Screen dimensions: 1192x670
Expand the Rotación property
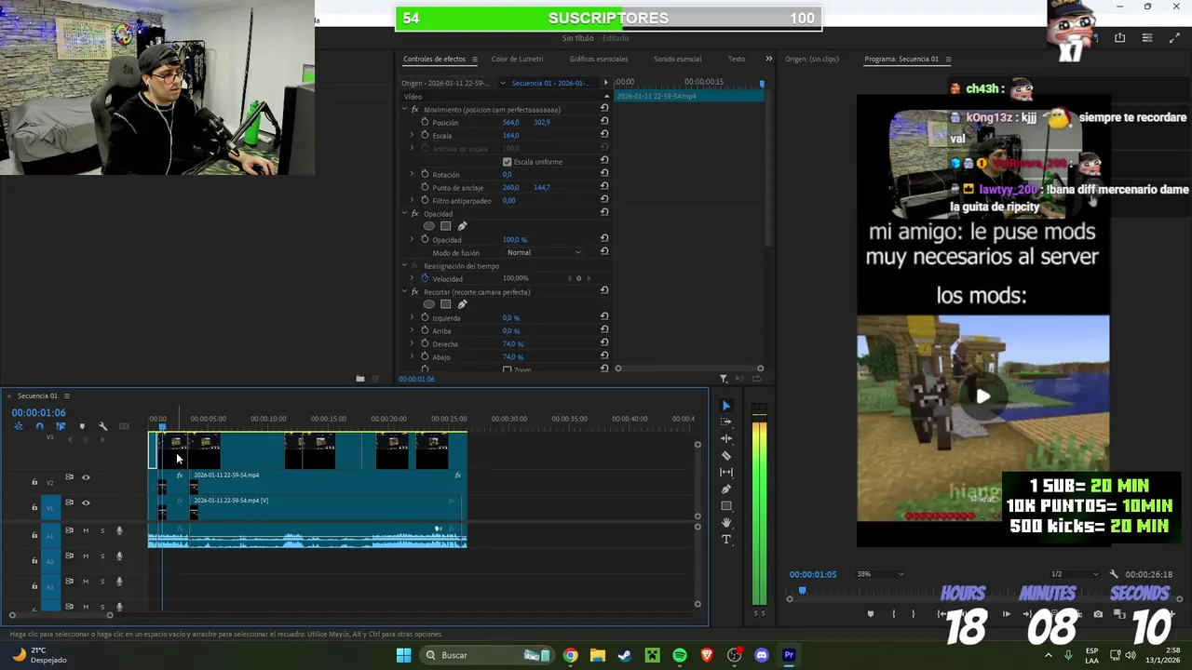pyautogui.click(x=412, y=174)
